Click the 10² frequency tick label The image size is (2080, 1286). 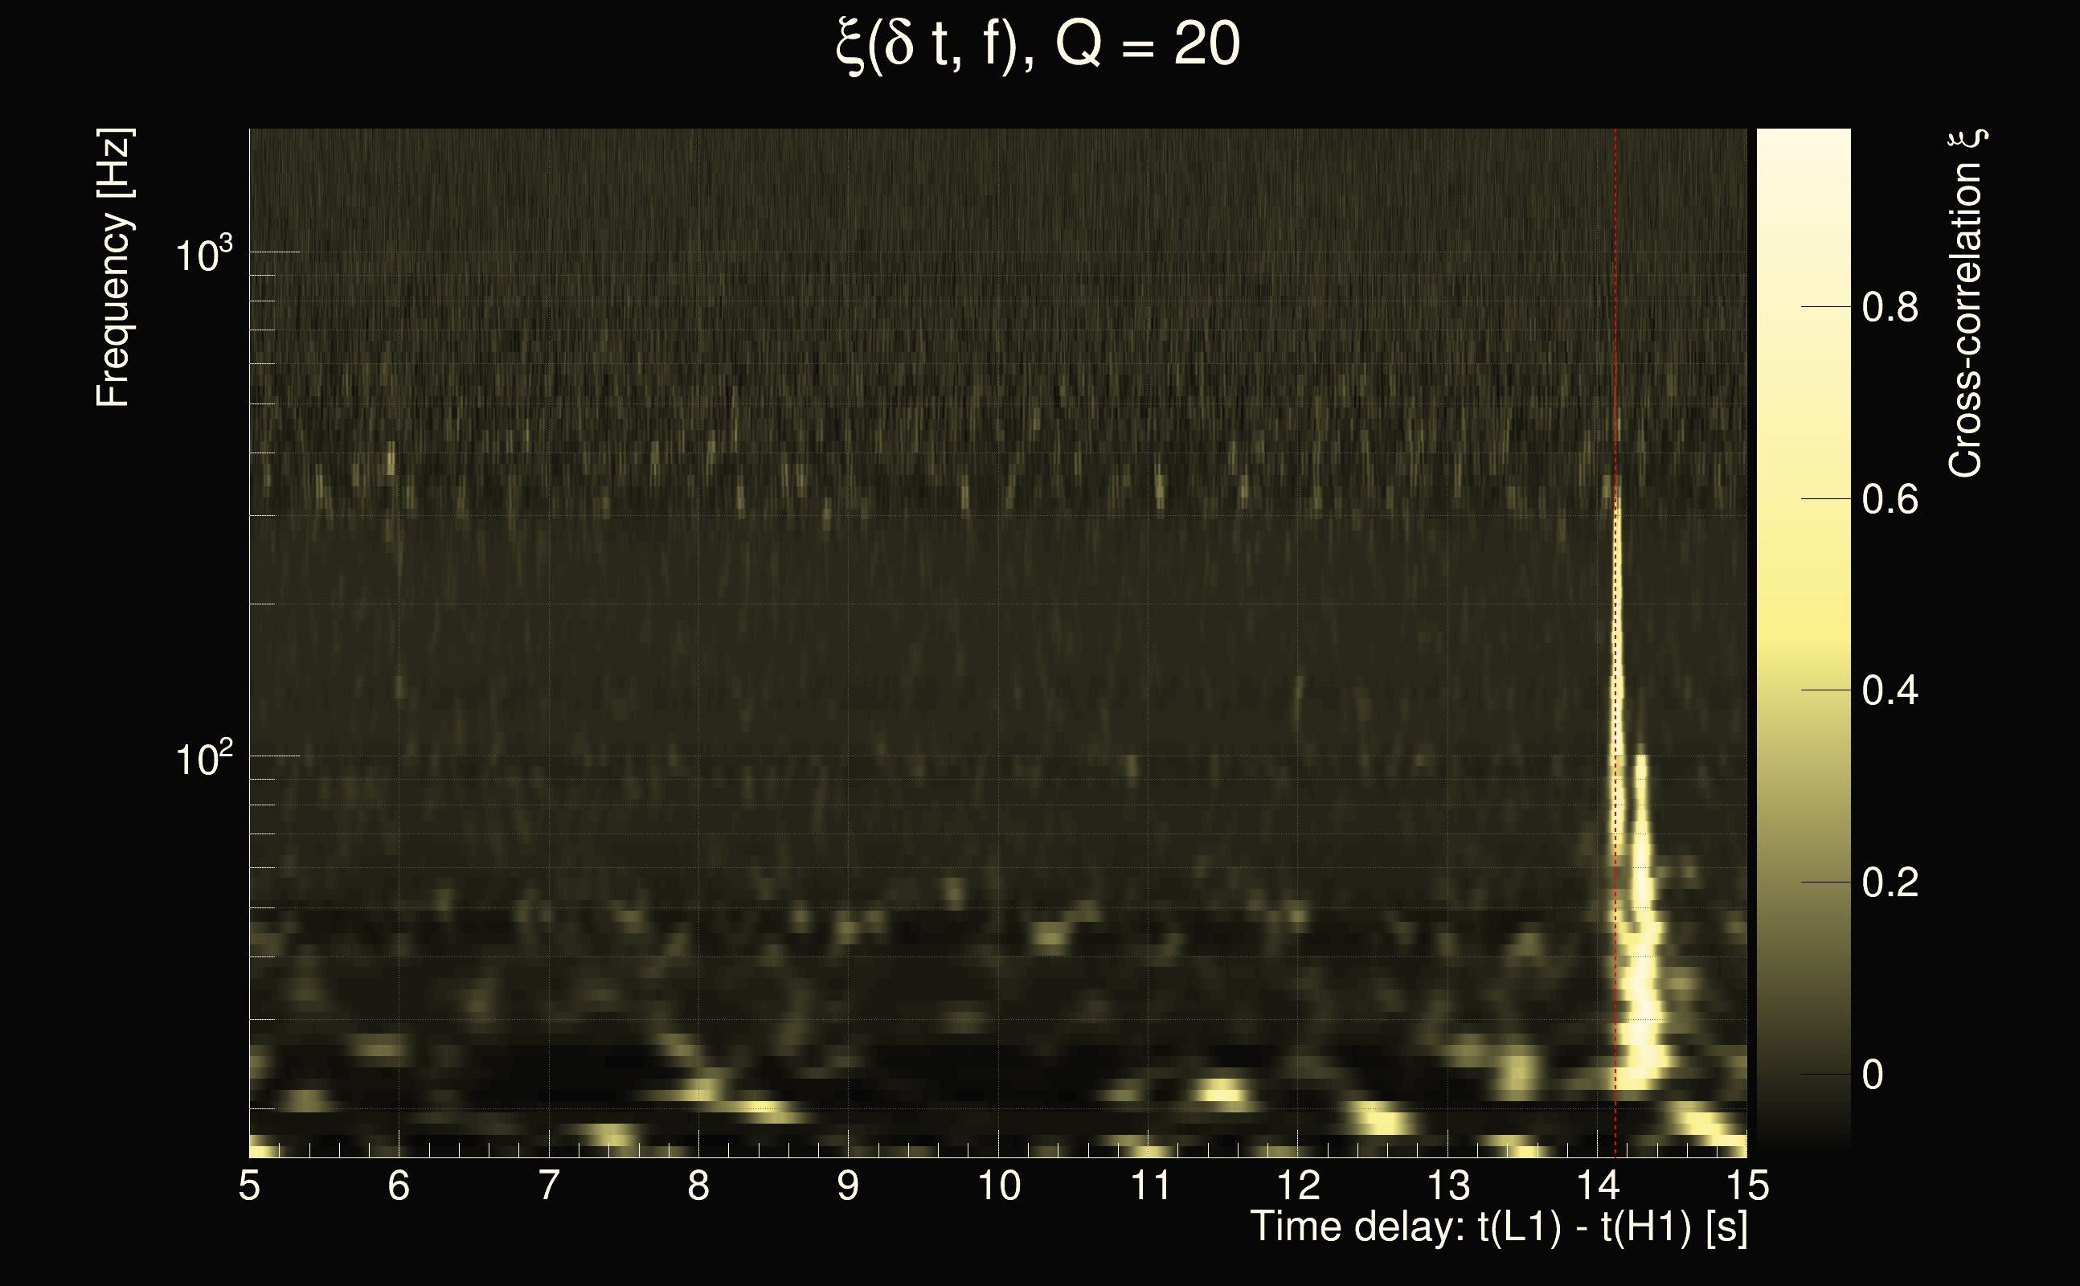(203, 758)
